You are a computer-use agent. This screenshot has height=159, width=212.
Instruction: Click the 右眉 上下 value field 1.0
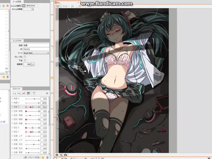44,140
